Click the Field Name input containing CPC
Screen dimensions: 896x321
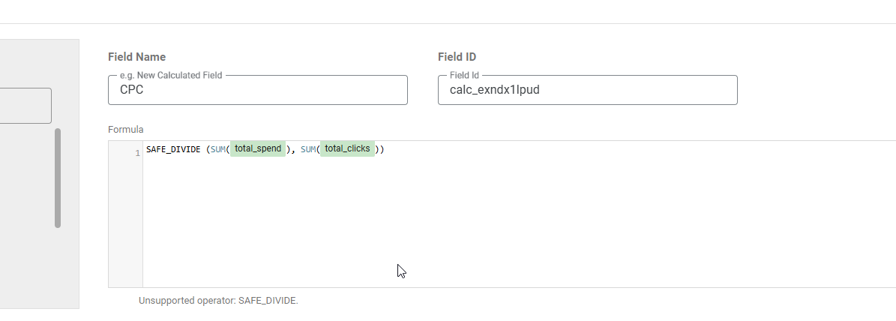click(258, 90)
